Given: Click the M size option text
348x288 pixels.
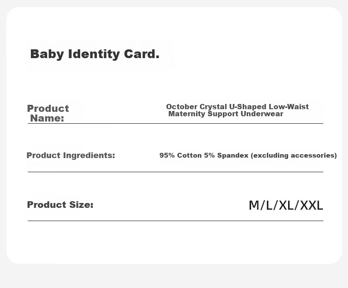Looking at the screenshot, I should (254, 206).
